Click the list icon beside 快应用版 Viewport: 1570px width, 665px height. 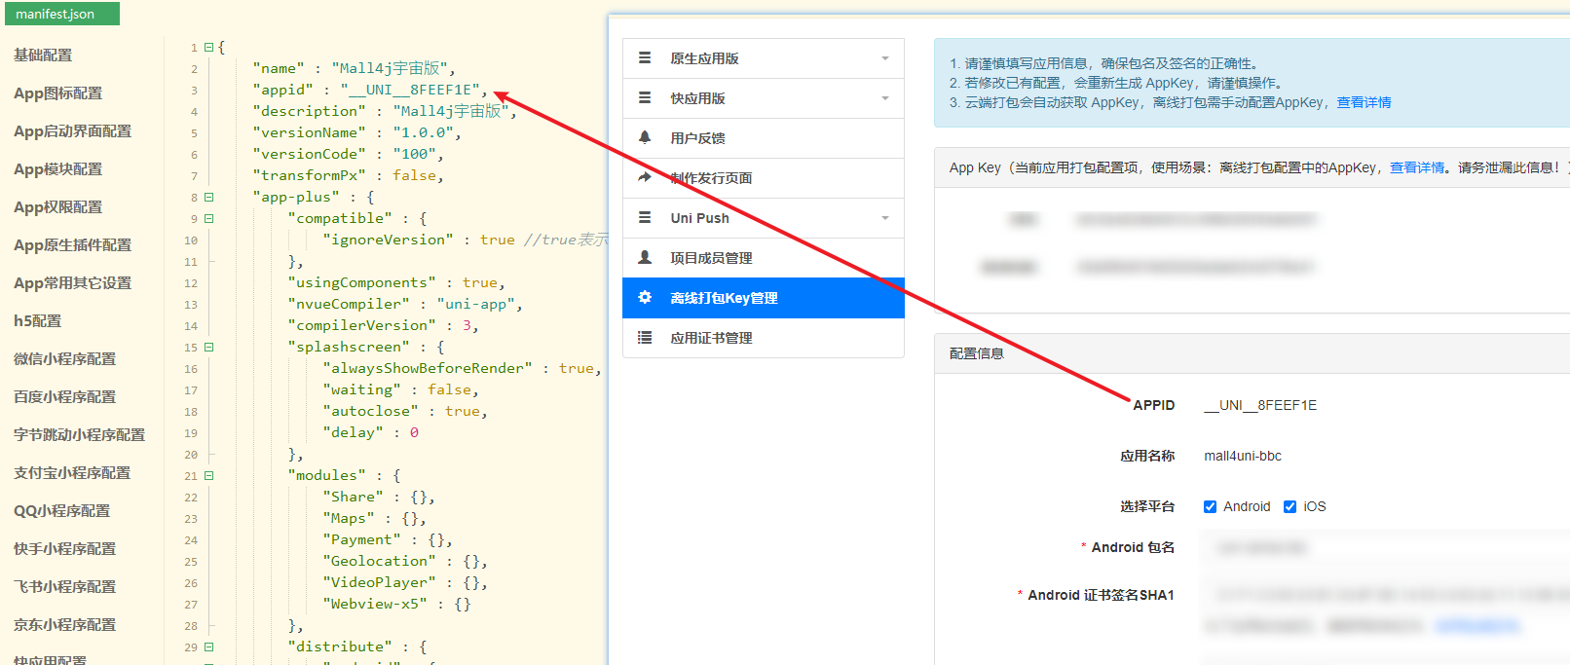pyautogui.click(x=645, y=98)
